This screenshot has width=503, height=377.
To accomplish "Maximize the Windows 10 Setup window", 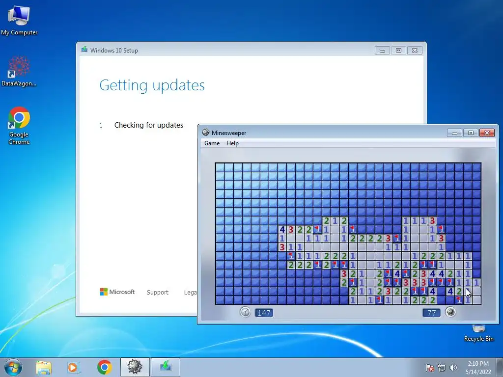I will click(398, 51).
